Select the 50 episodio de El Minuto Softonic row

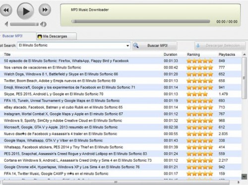[x=121, y=61]
